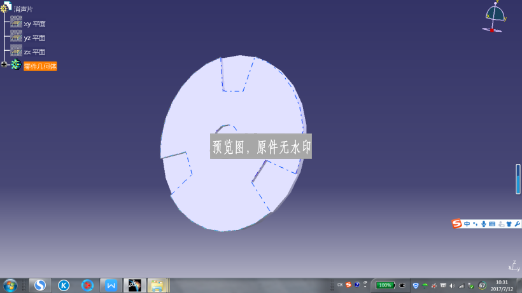This screenshot has width=522, height=293.
Task: Select the zx 平面 plane in the tree
Action: pos(34,52)
